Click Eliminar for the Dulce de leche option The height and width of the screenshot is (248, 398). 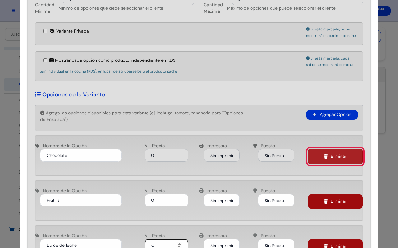[x=335, y=244]
